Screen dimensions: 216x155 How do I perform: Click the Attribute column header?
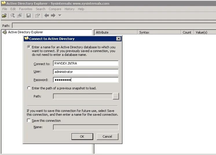click(116, 32)
